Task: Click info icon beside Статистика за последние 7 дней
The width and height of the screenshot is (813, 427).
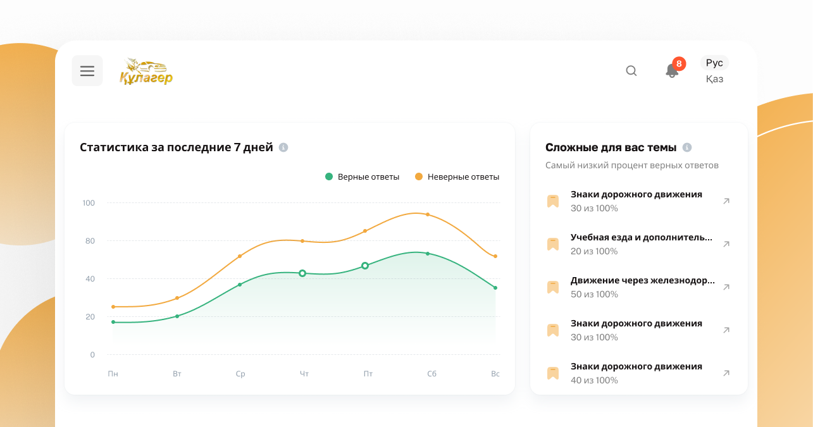Action: (283, 147)
